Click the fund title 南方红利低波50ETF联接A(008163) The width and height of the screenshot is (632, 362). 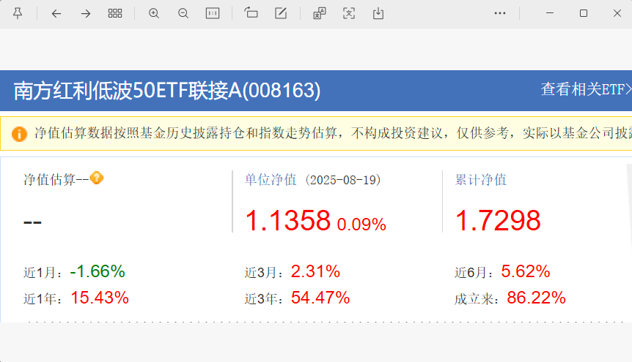coord(167,90)
